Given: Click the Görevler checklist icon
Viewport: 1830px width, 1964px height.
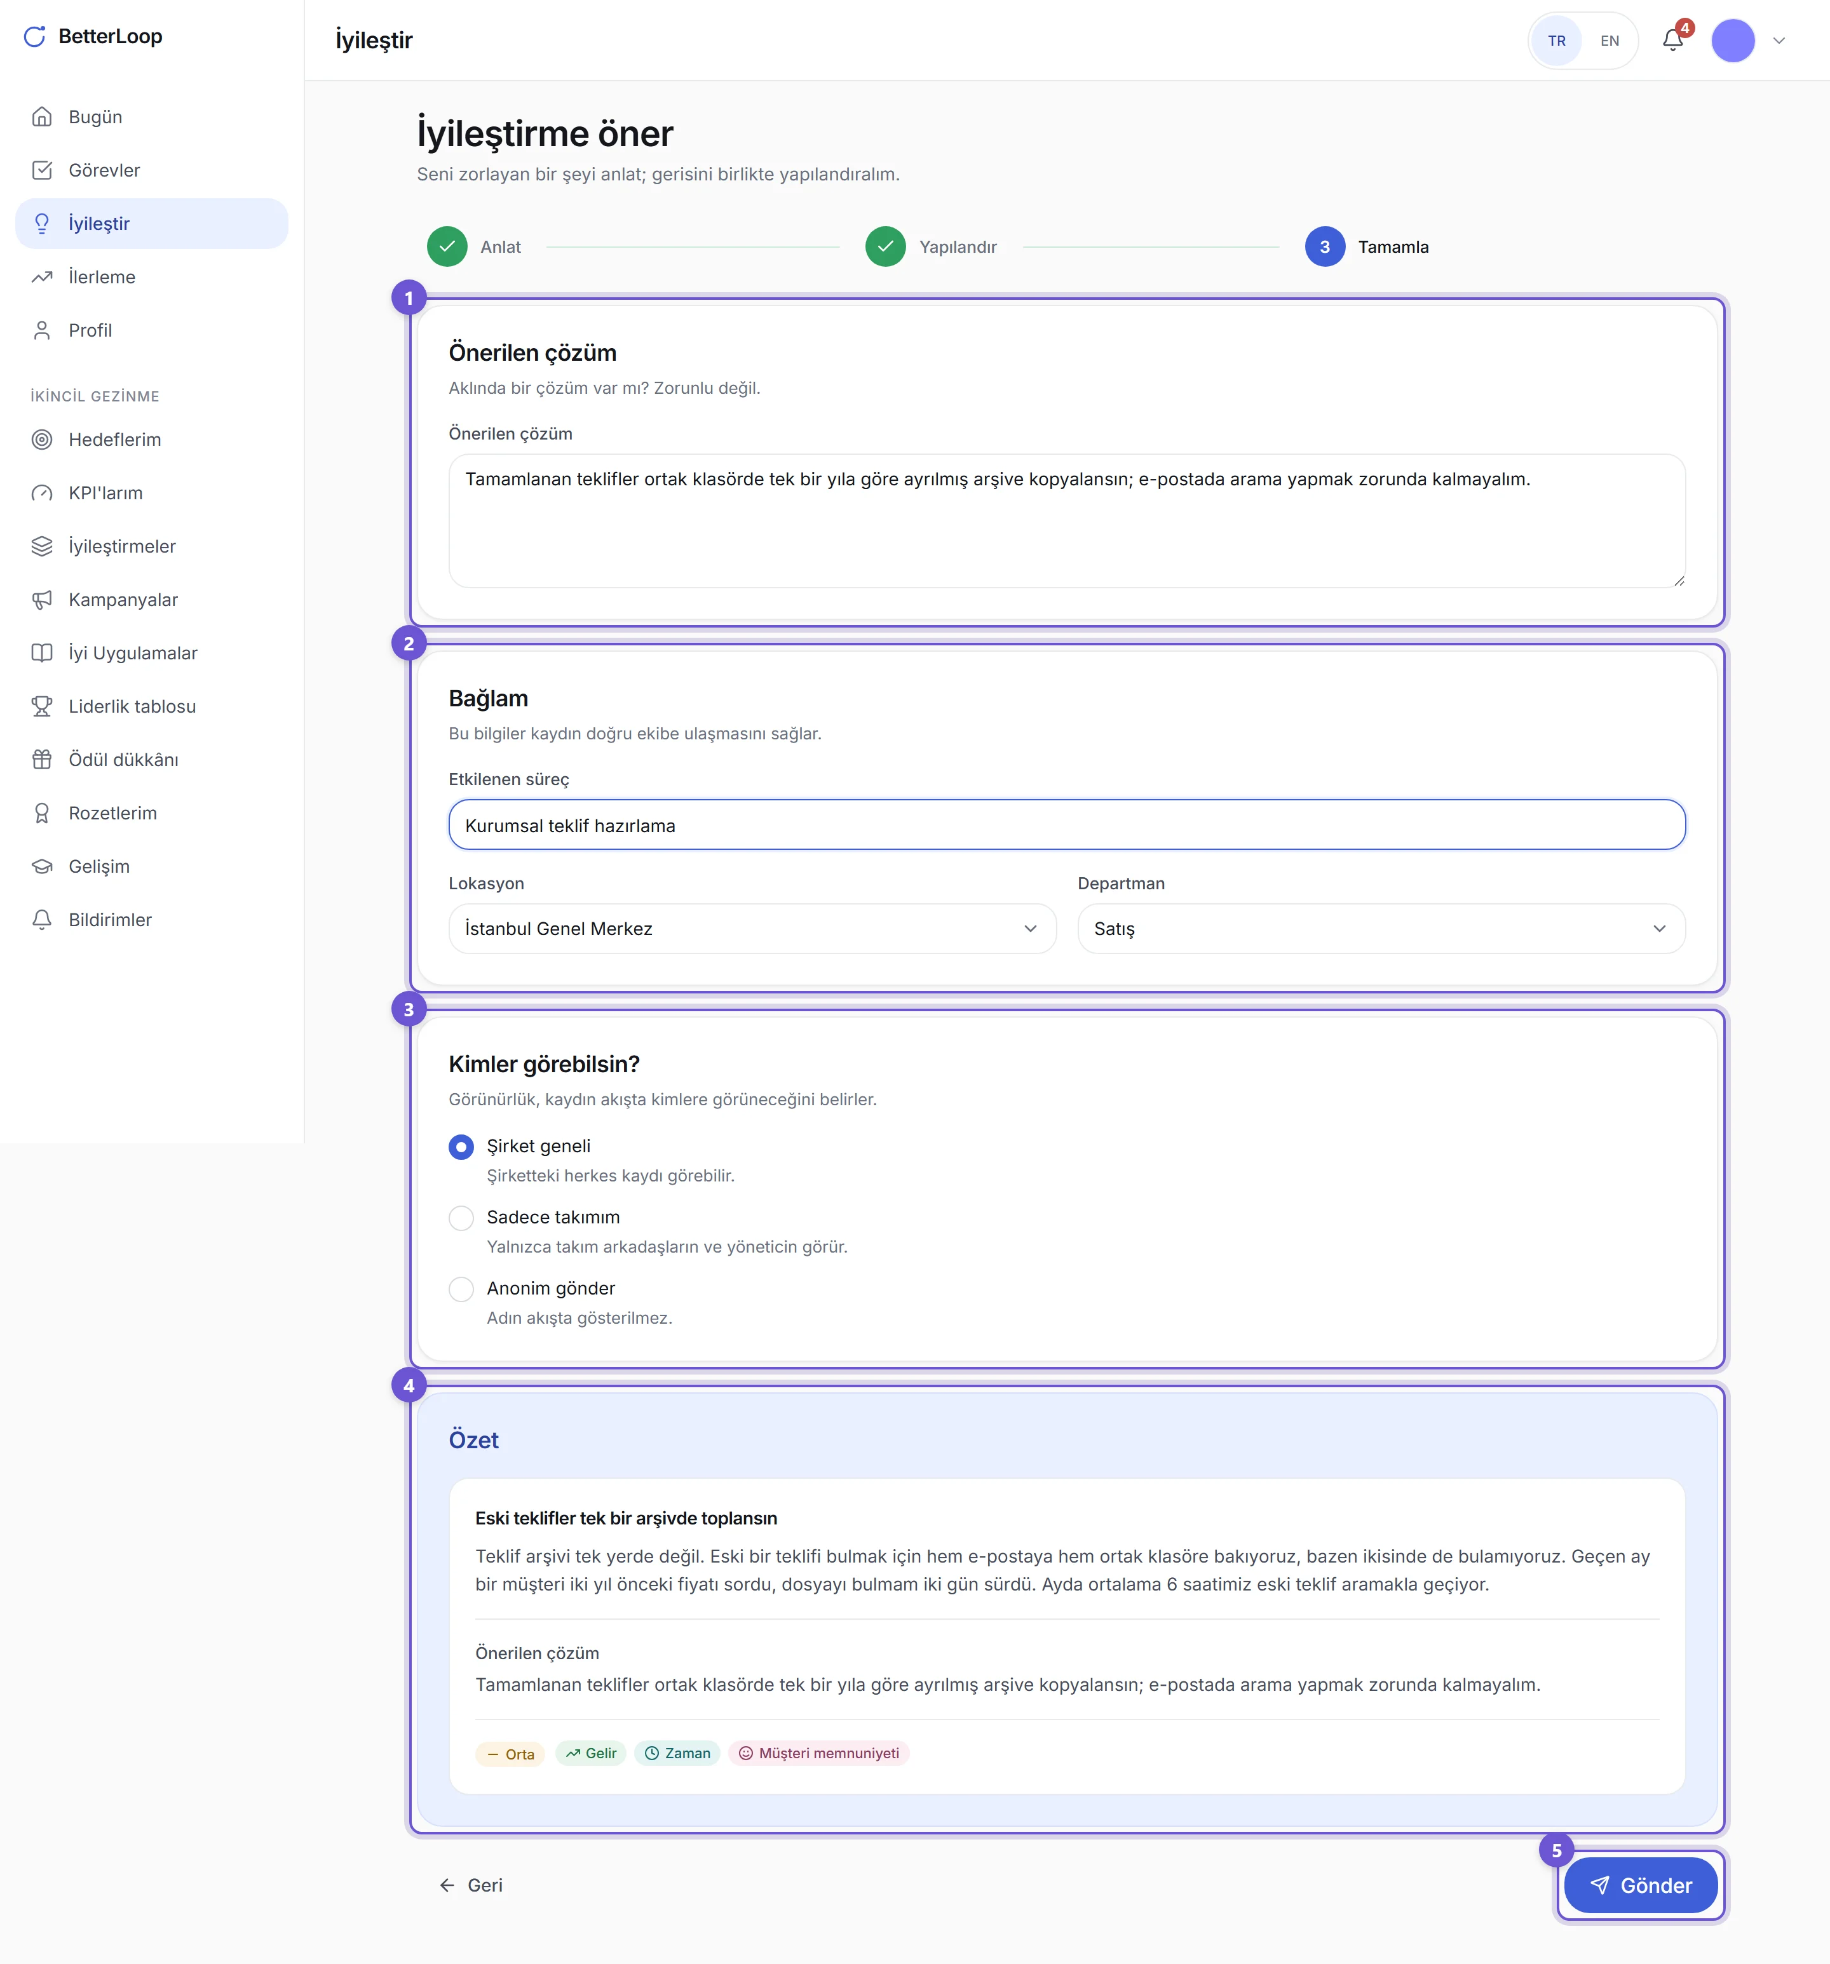Looking at the screenshot, I should [41, 170].
